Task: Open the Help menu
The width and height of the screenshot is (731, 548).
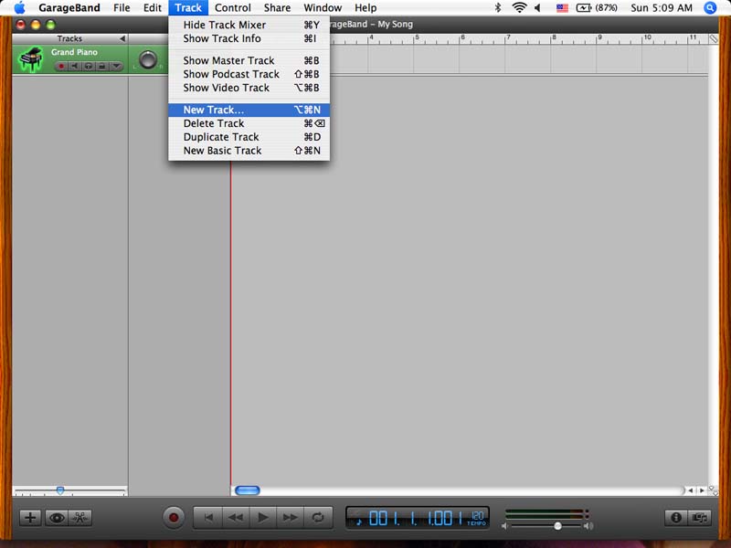Action: [x=365, y=8]
